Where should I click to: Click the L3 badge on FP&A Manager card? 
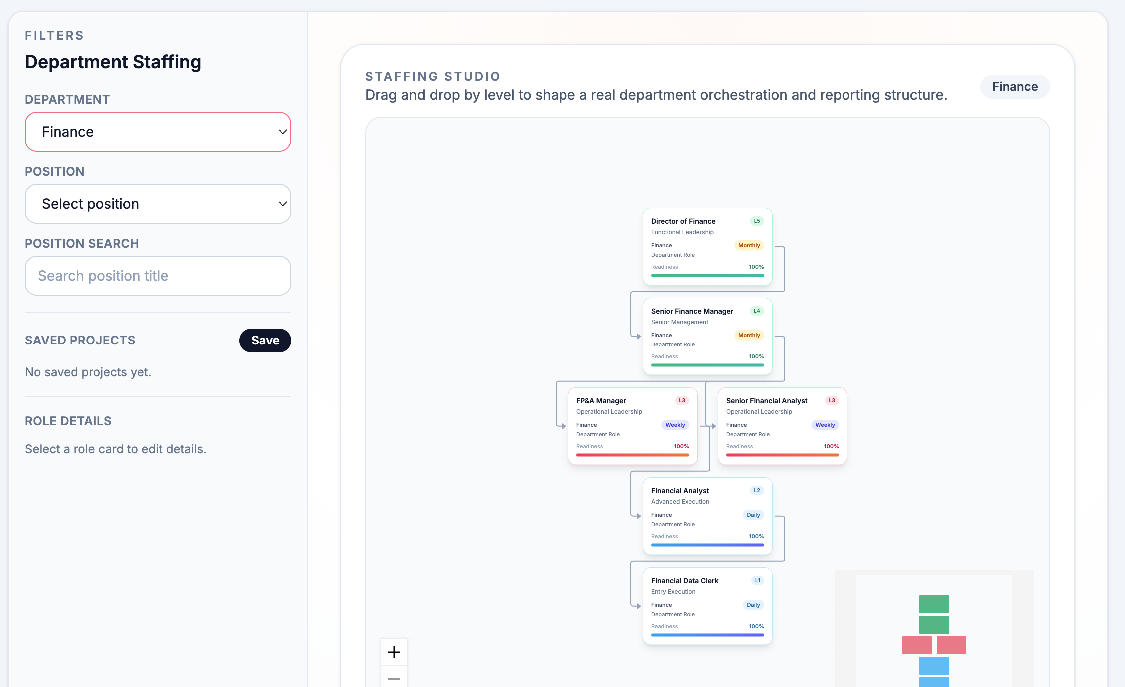pos(682,400)
